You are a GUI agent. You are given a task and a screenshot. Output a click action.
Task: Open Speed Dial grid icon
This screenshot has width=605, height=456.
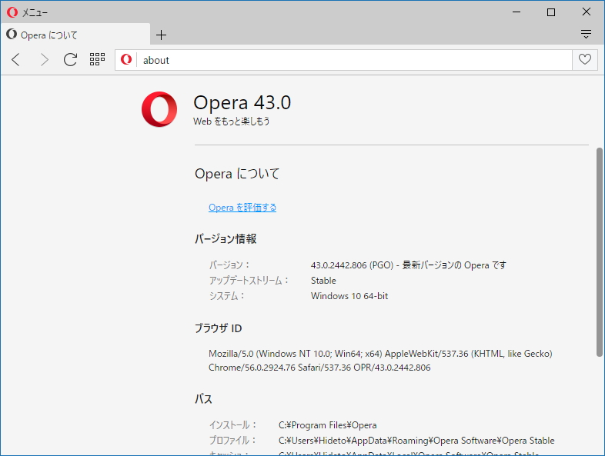(x=97, y=59)
